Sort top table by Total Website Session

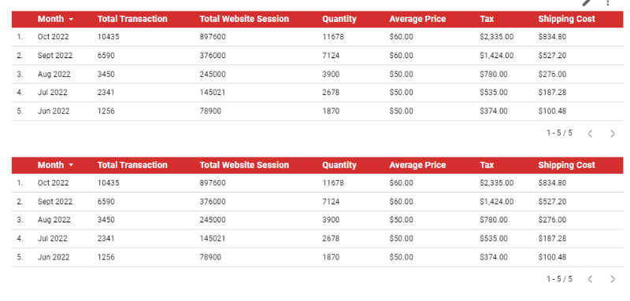click(244, 19)
